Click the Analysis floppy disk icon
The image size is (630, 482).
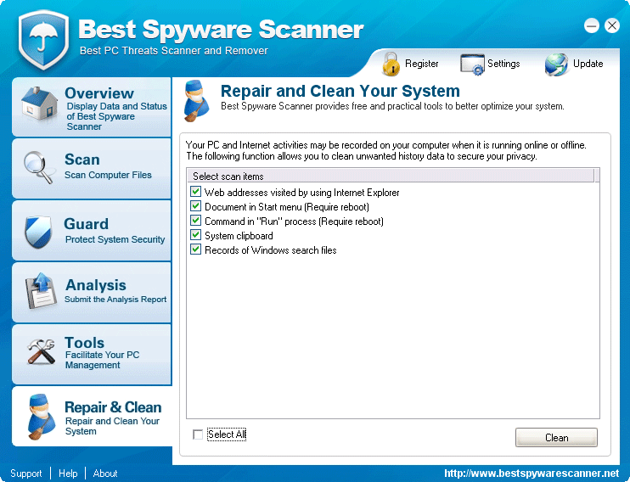[x=40, y=291]
